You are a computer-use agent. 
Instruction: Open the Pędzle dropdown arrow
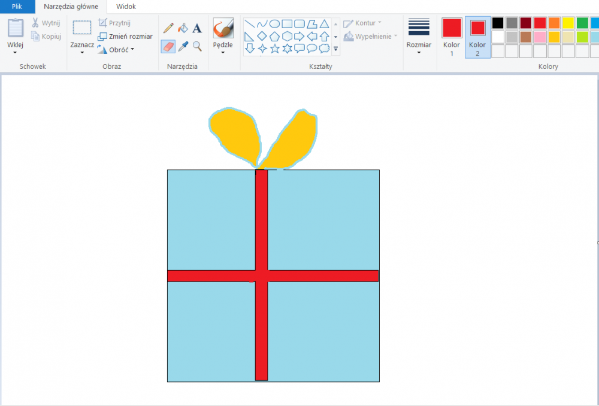[223, 52]
